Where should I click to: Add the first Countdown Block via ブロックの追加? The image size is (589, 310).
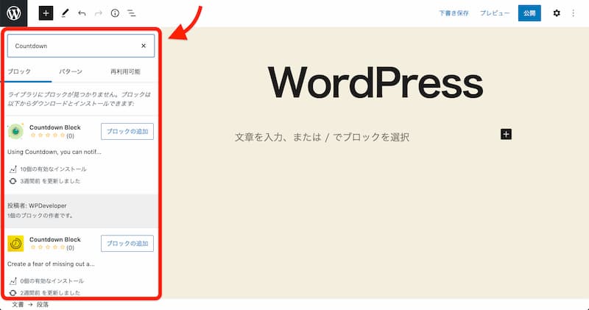coord(127,131)
